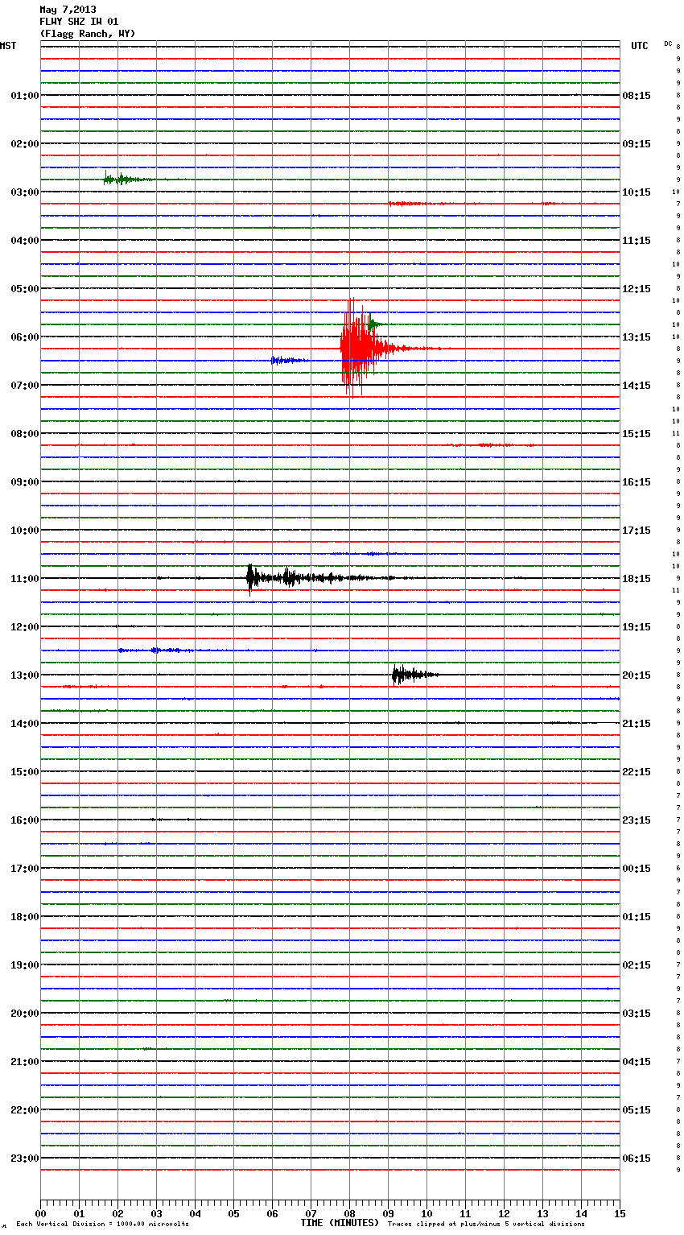Click the 20:15 UTC time label
Viewport: 684px width, 1235px height.
[x=637, y=675]
